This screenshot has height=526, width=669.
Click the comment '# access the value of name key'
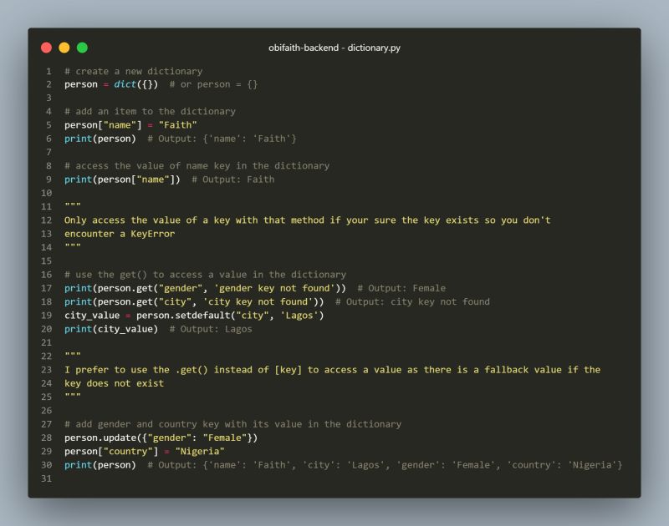click(x=197, y=165)
